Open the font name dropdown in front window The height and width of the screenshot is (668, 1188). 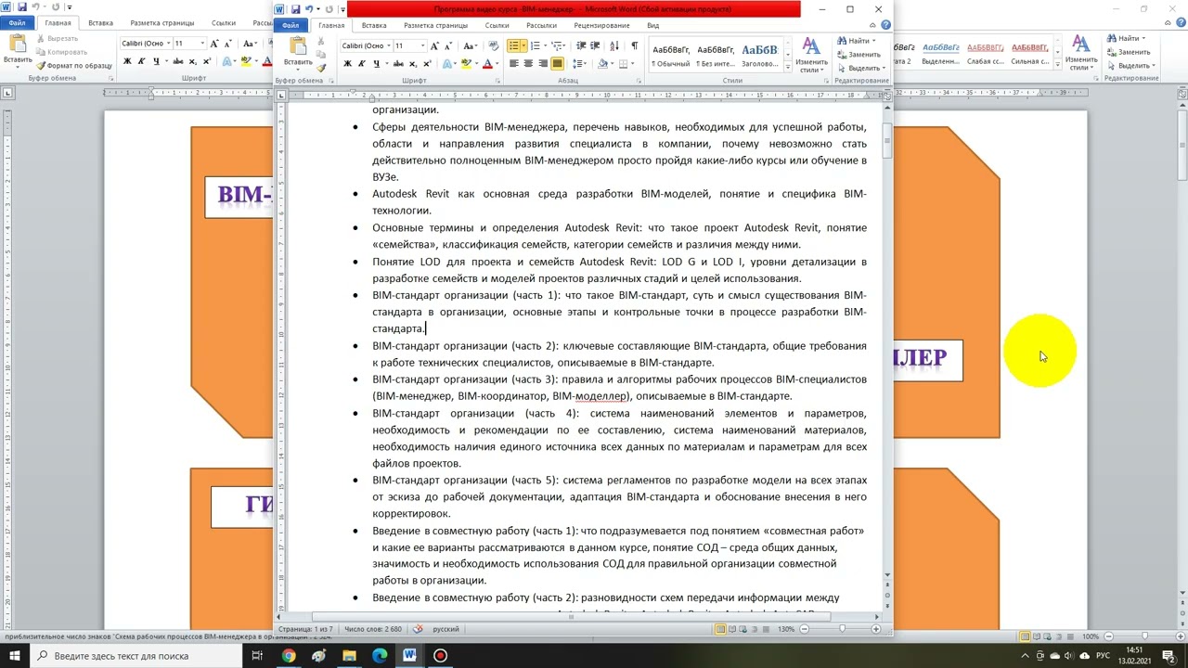click(x=387, y=45)
